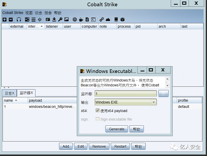207x156 pixels.
Task: Click the document Office macro icon
Action: tap(87, 20)
